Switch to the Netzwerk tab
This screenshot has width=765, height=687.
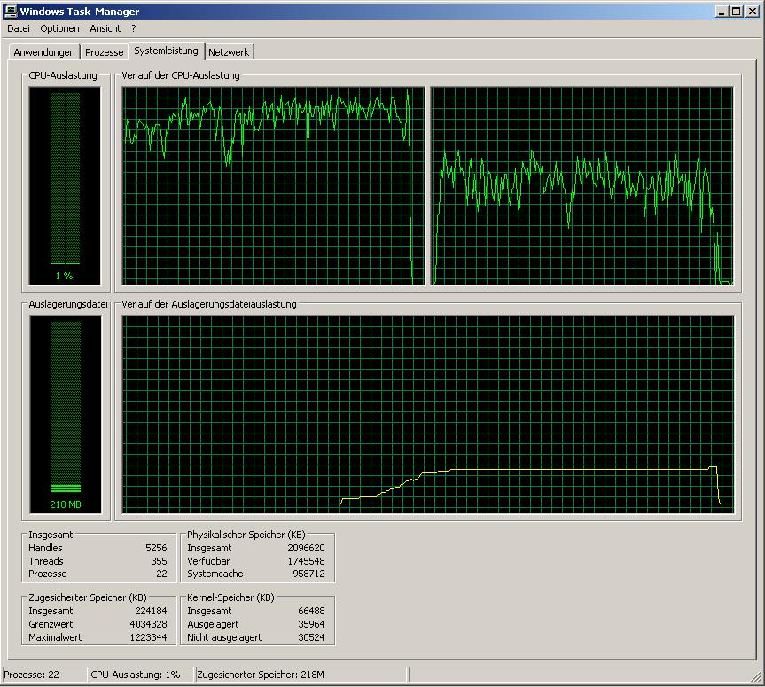(229, 52)
